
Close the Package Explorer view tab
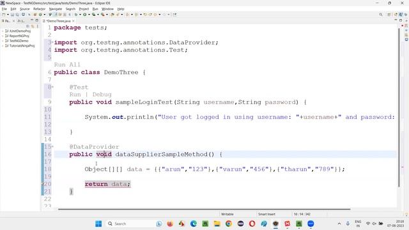click(x=14, y=20)
